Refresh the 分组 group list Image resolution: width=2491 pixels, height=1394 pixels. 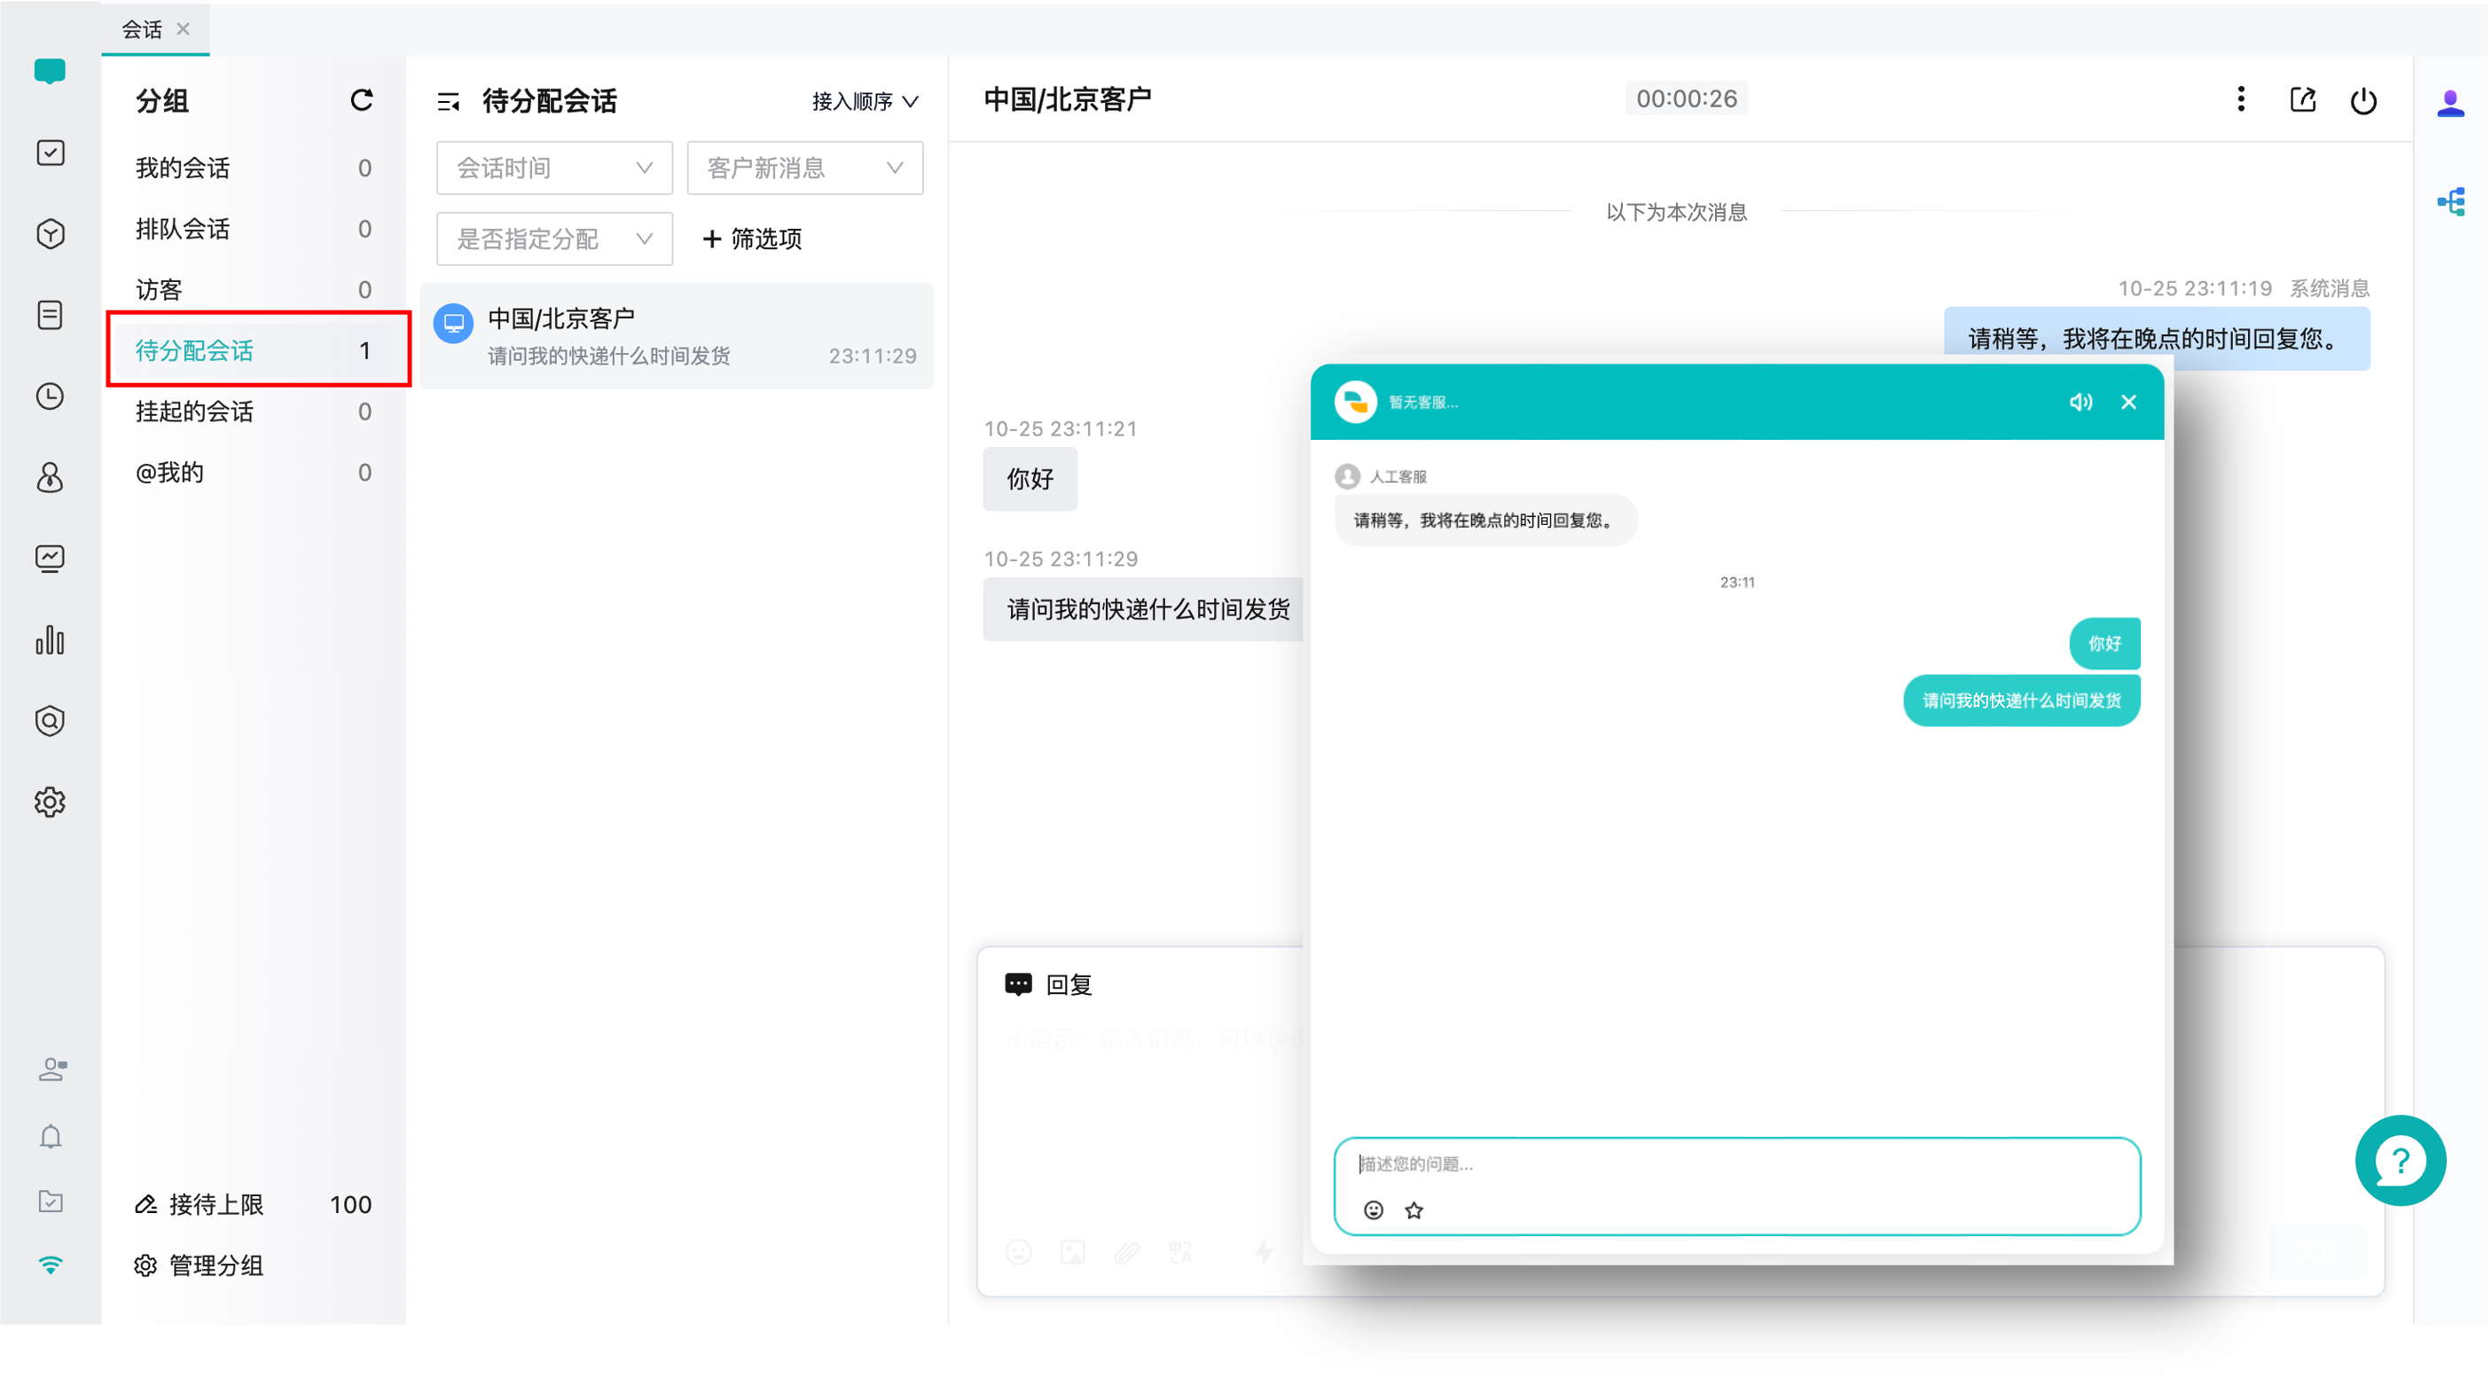362,99
